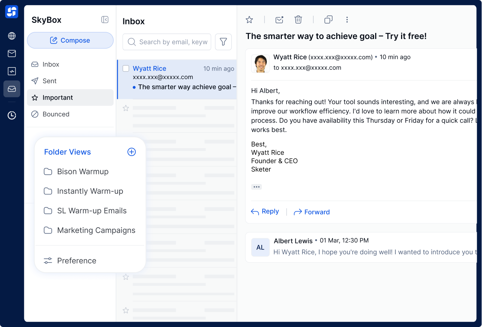Click the Folder Views heading
482x327 pixels.
(67, 152)
